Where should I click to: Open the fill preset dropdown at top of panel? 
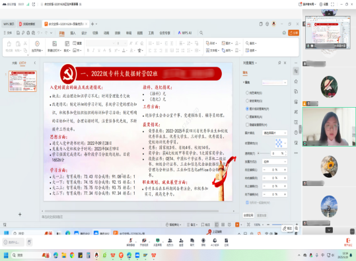(x=275, y=83)
